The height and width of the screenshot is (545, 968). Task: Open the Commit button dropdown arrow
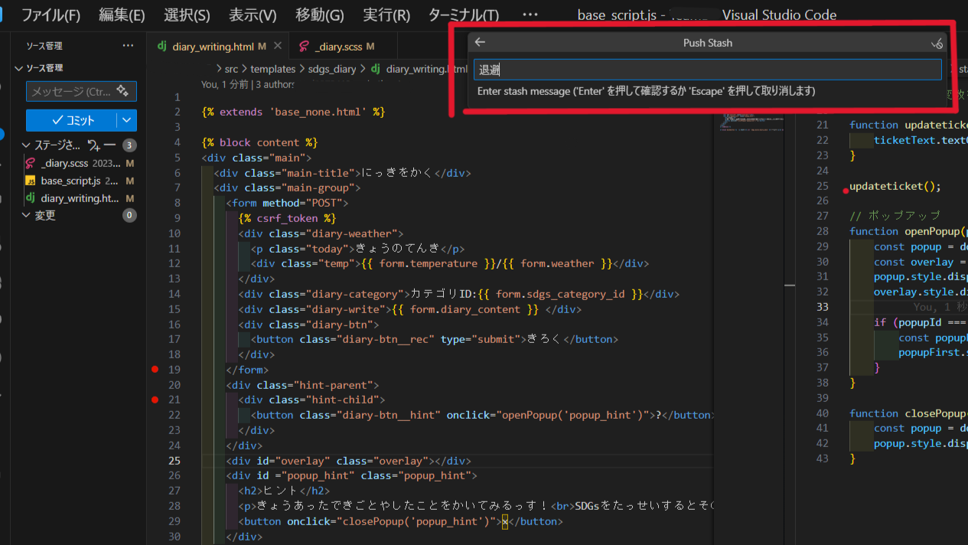pyautogui.click(x=125, y=120)
